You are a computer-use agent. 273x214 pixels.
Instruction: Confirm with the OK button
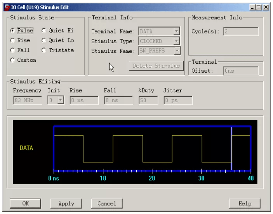tap(25, 204)
